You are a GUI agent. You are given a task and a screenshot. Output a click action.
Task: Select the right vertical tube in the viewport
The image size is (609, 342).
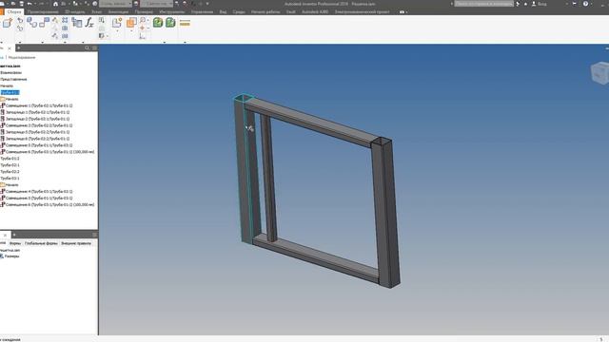pyautogui.click(x=385, y=213)
